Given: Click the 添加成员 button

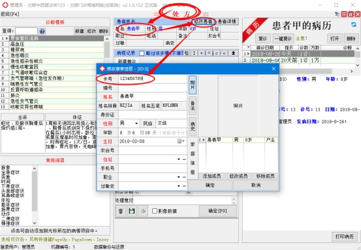Looking at the screenshot, I should (x=212, y=176).
